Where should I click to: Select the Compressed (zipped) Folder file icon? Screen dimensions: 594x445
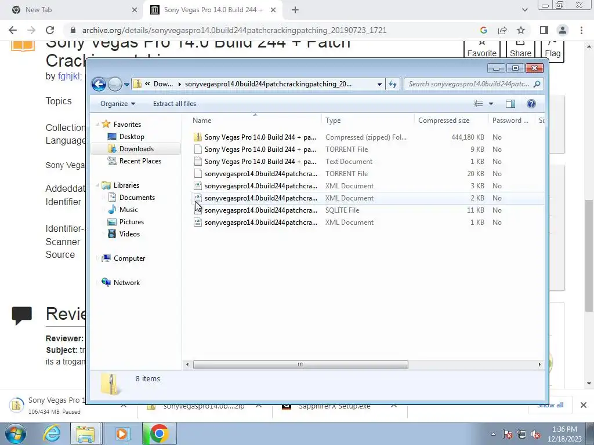197,137
